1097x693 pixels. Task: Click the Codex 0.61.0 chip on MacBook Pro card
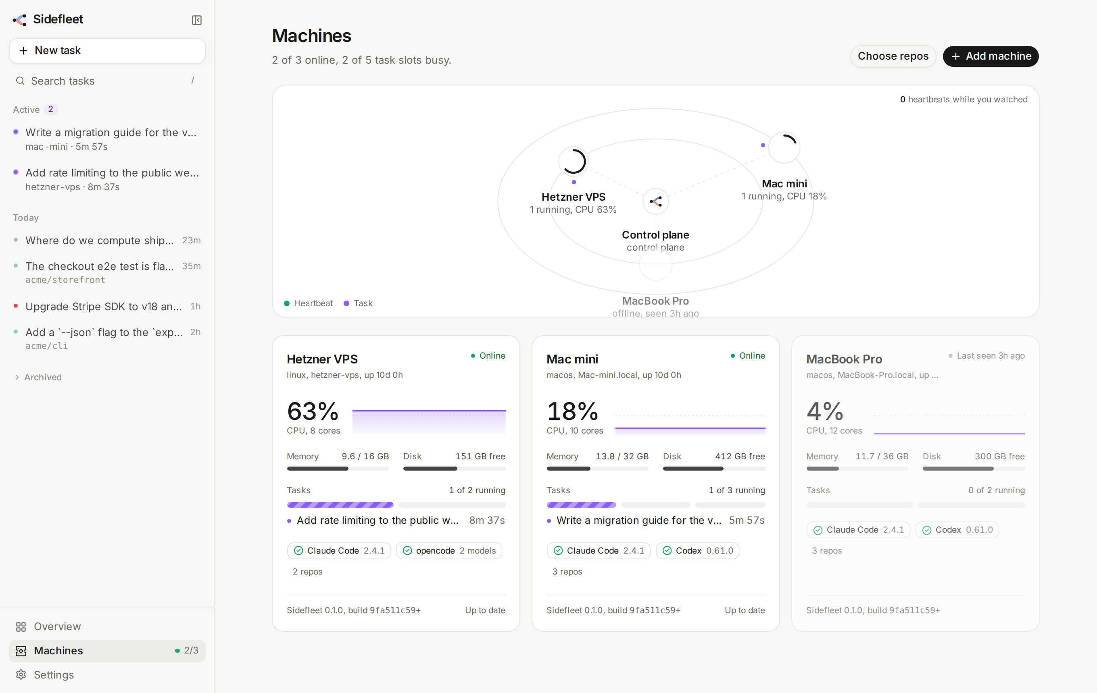957,530
